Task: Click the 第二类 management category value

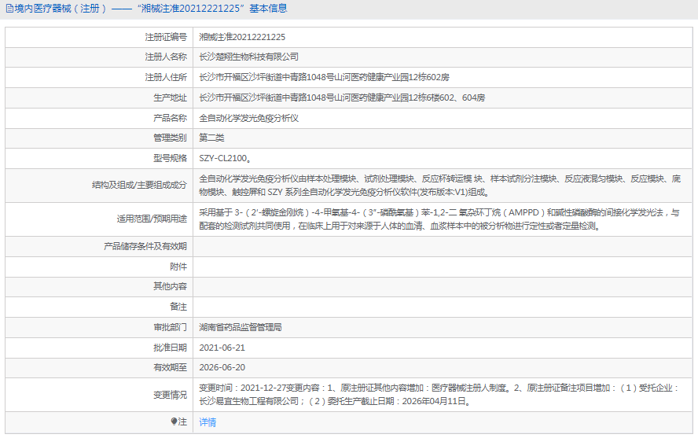Action: point(211,138)
